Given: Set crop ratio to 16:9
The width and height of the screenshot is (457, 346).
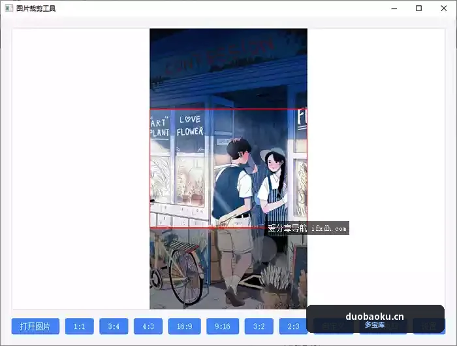Looking at the screenshot, I should pyautogui.click(x=185, y=326).
